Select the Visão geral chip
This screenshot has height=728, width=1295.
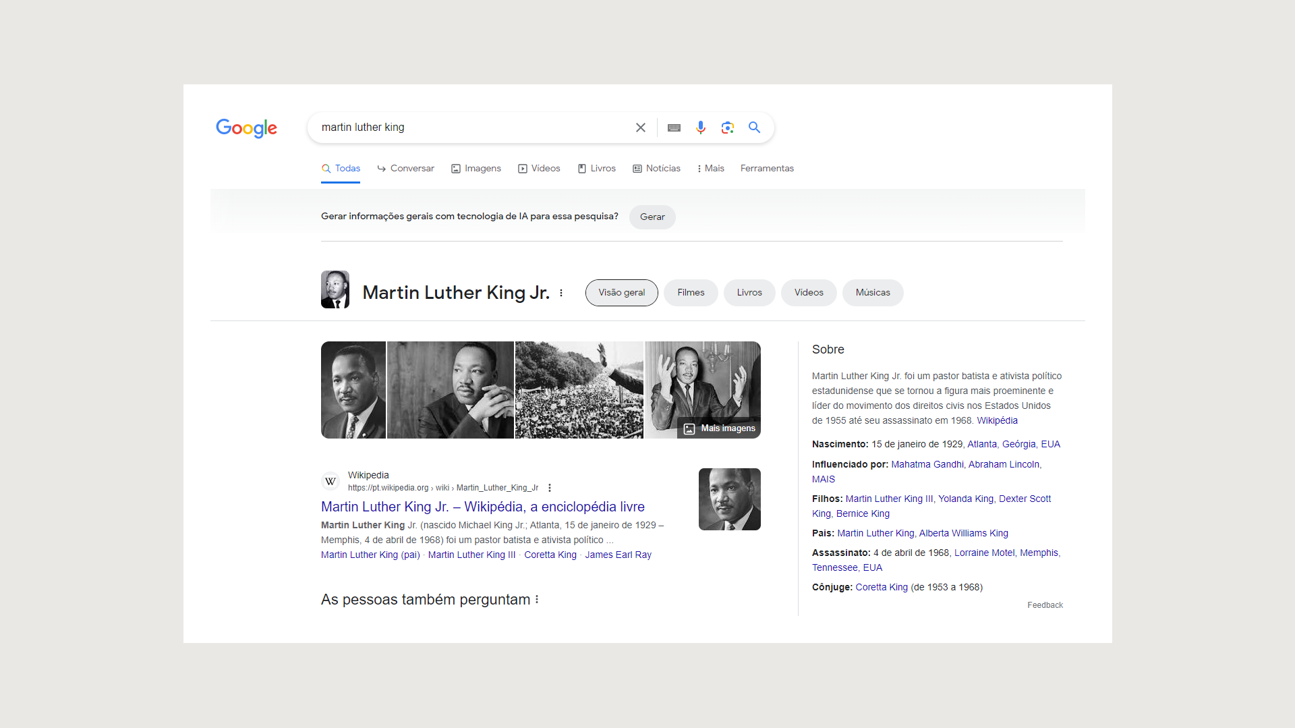coord(621,293)
